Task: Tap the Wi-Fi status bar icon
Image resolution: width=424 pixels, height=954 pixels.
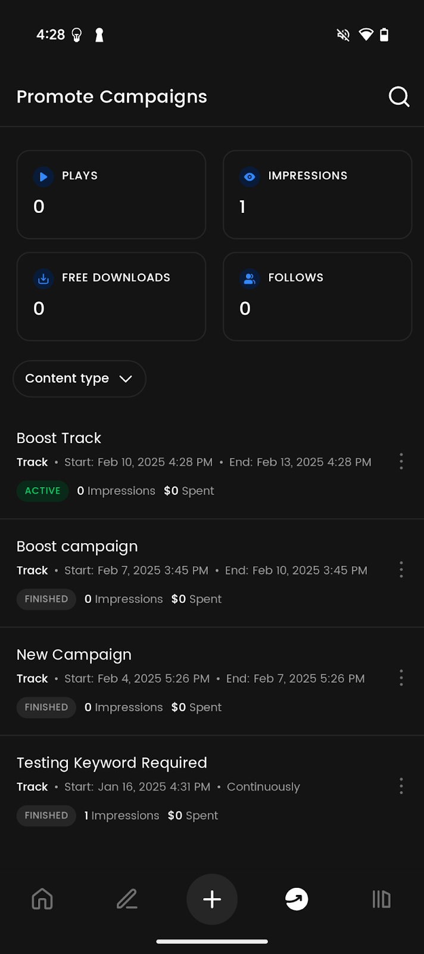Action: (366, 35)
